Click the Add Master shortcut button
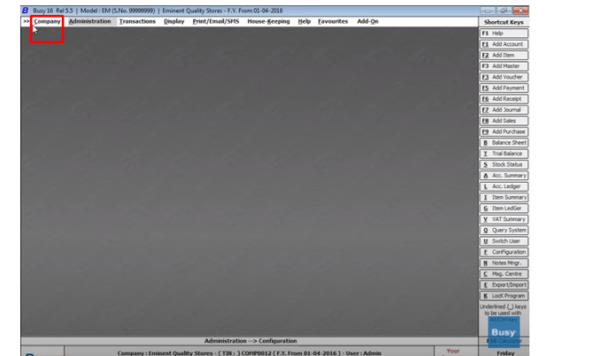Viewport: 609px width, 356px height. tap(504, 66)
